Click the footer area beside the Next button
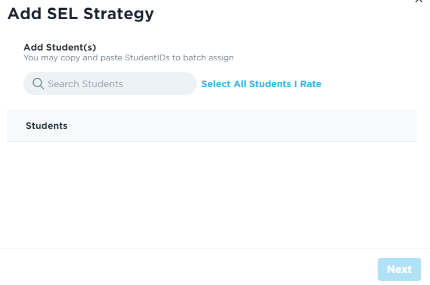 point(233,269)
